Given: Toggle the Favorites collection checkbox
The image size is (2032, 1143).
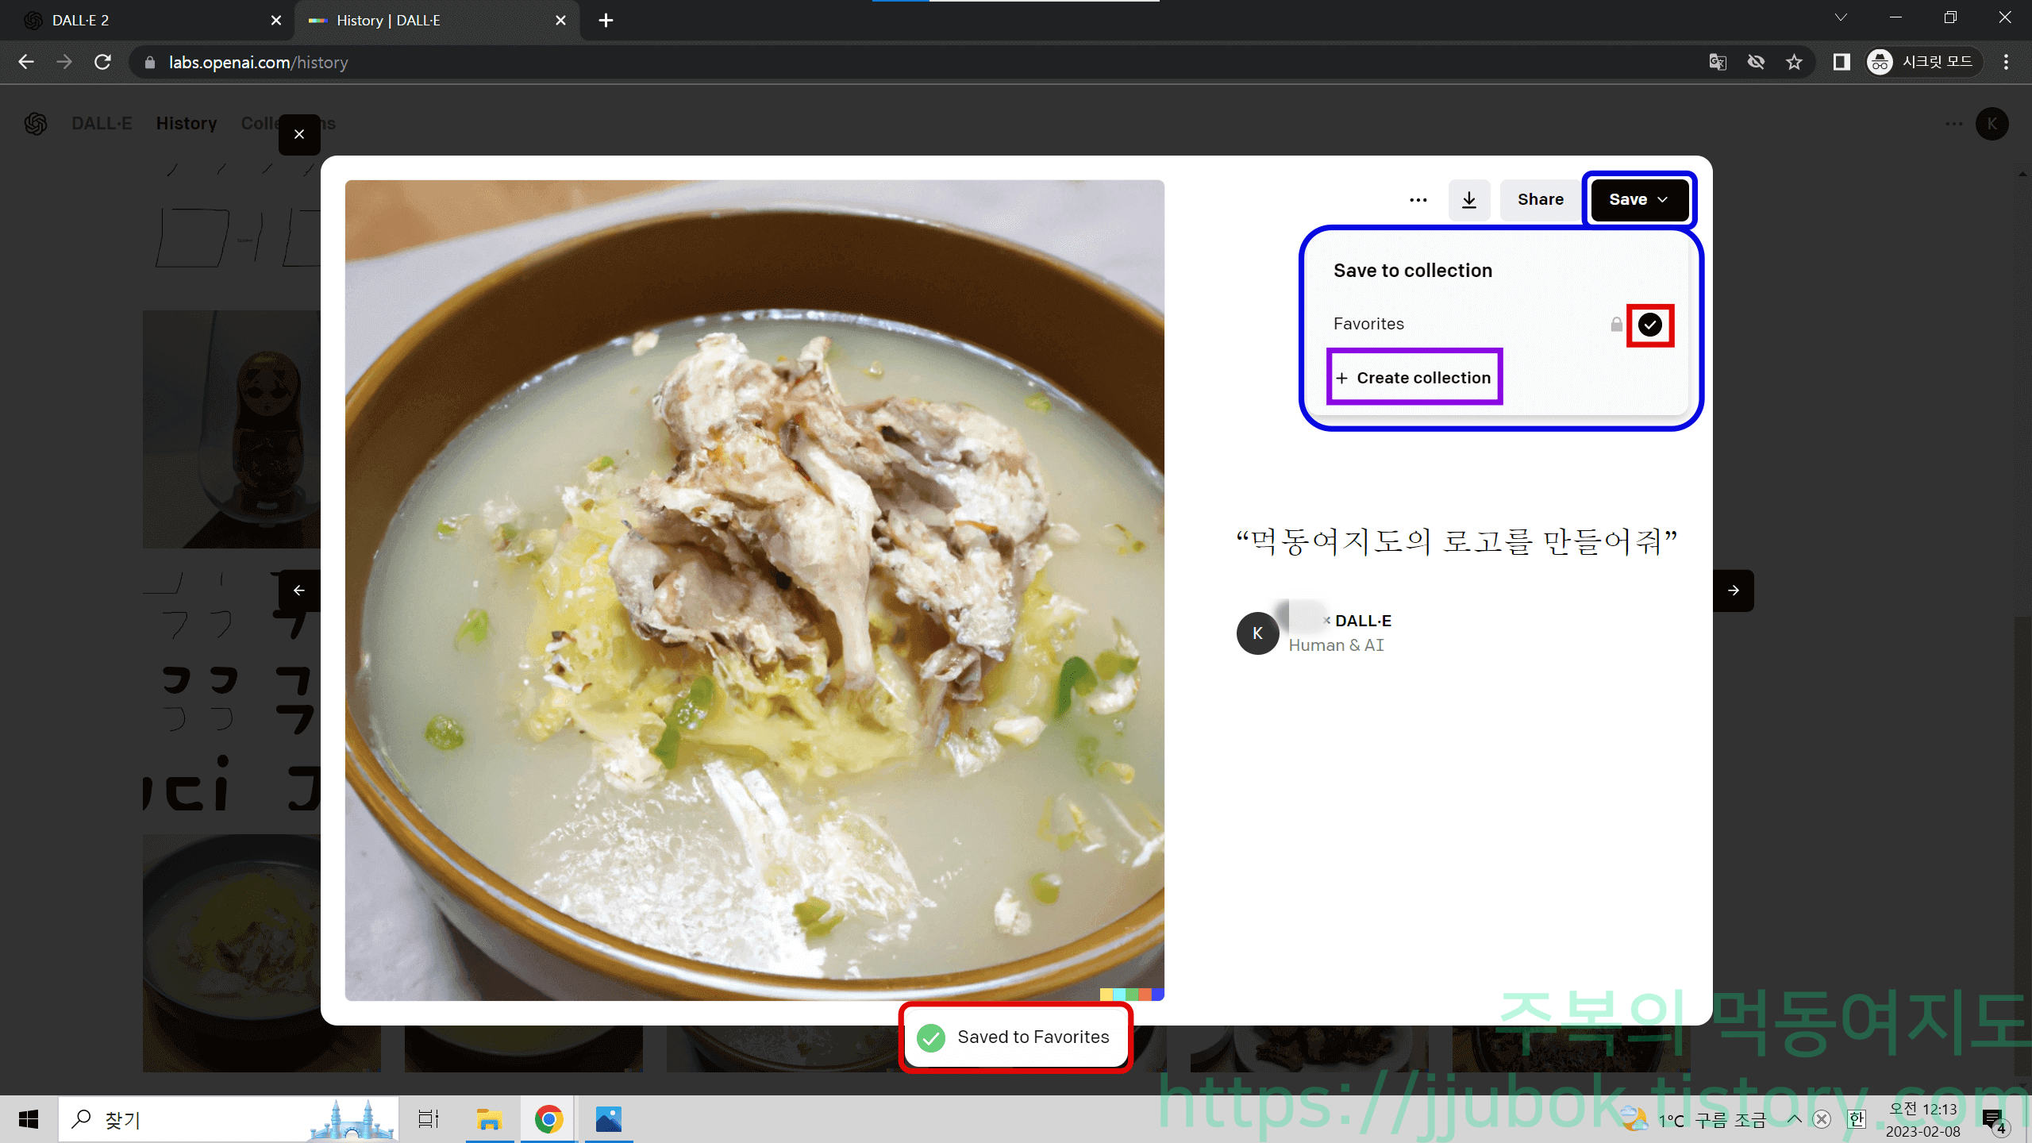Looking at the screenshot, I should 1649,324.
